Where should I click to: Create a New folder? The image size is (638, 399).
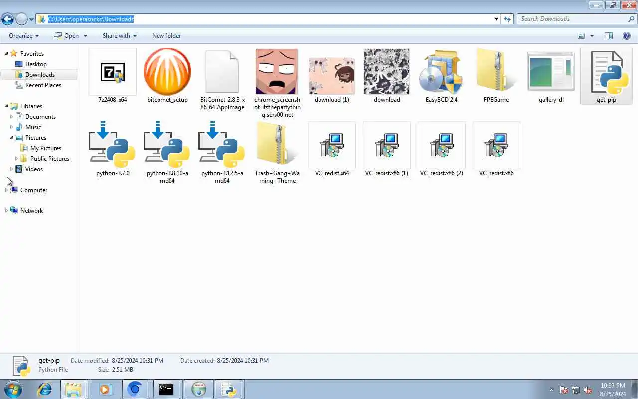pos(166,36)
